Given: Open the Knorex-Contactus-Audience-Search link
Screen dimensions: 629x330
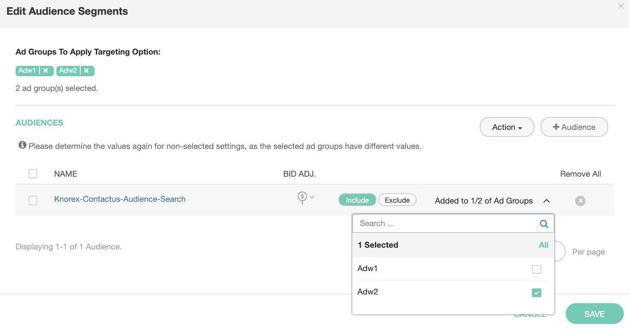Looking at the screenshot, I should coord(120,199).
